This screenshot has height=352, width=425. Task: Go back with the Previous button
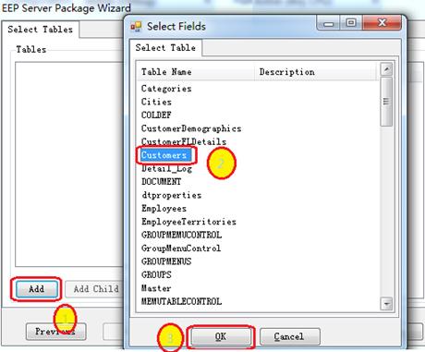(x=55, y=332)
